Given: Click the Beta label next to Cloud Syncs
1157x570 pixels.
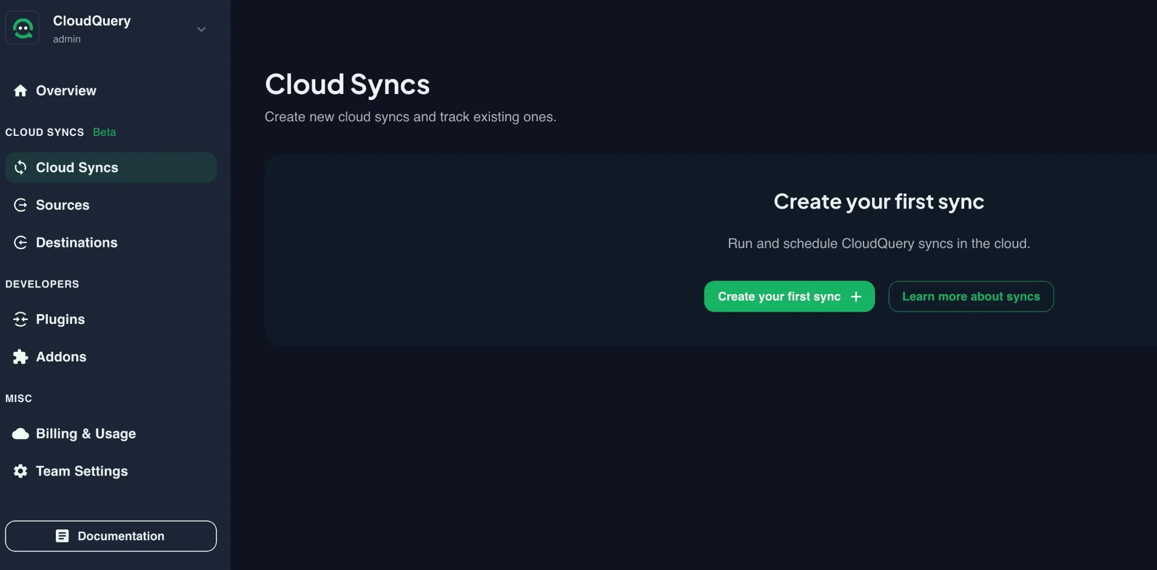Looking at the screenshot, I should 104,132.
